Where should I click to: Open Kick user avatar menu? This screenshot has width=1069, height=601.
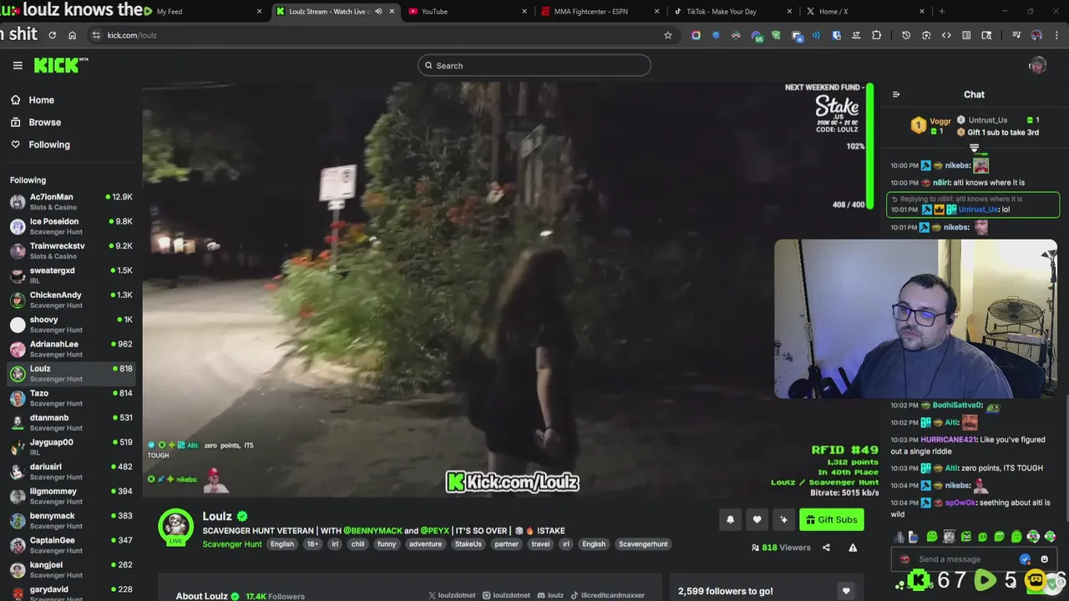(1037, 66)
